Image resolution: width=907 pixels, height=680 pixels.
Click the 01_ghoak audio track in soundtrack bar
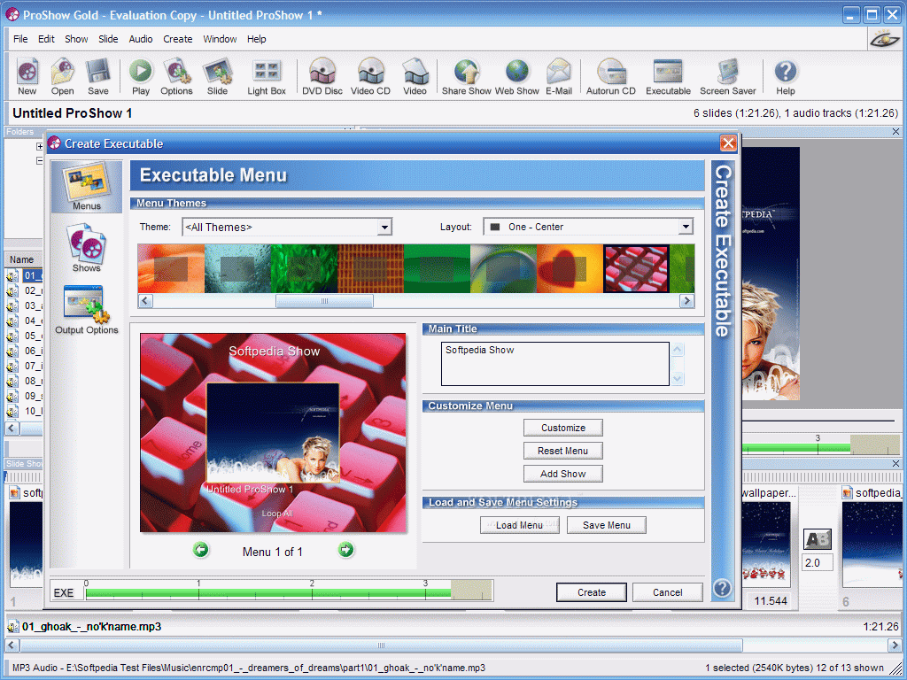[x=91, y=626]
